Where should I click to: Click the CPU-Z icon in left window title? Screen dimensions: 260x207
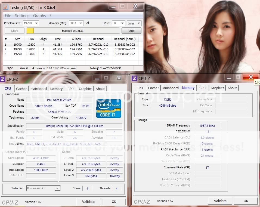point(3,79)
